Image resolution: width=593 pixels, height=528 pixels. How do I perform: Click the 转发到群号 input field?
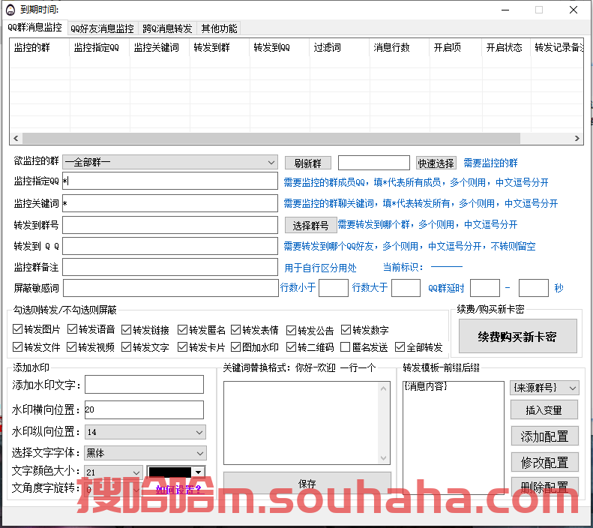coord(169,225)
